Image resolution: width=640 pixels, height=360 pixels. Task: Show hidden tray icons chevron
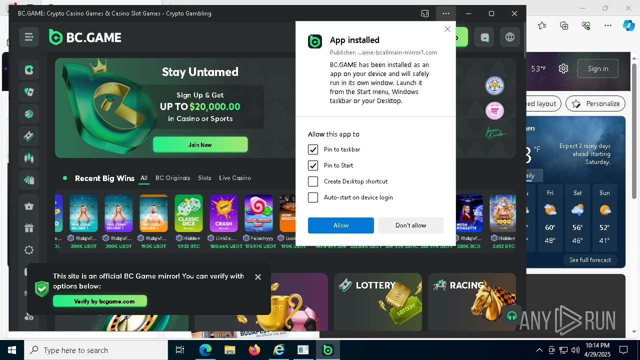click(x=539, y=350)
